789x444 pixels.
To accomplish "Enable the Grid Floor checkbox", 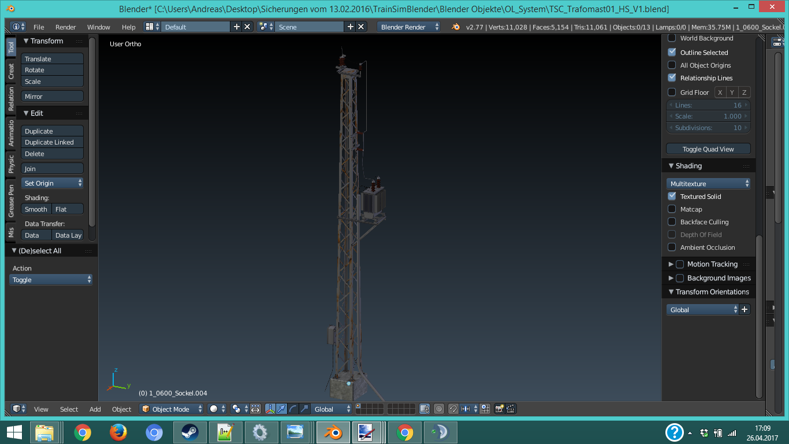I will [x=672, y=92].
